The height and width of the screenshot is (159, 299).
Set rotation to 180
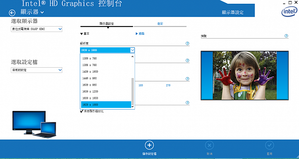tap(141, 86)
